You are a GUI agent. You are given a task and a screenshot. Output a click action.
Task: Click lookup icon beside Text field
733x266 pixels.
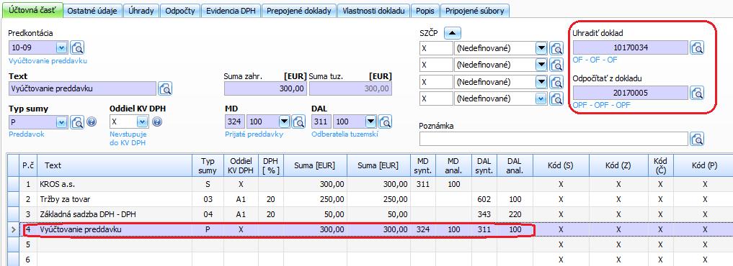click(165, 88)
